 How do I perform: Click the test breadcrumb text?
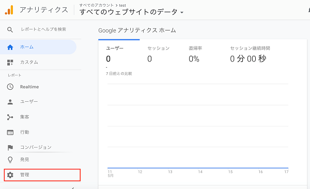[x=122, y=5]
